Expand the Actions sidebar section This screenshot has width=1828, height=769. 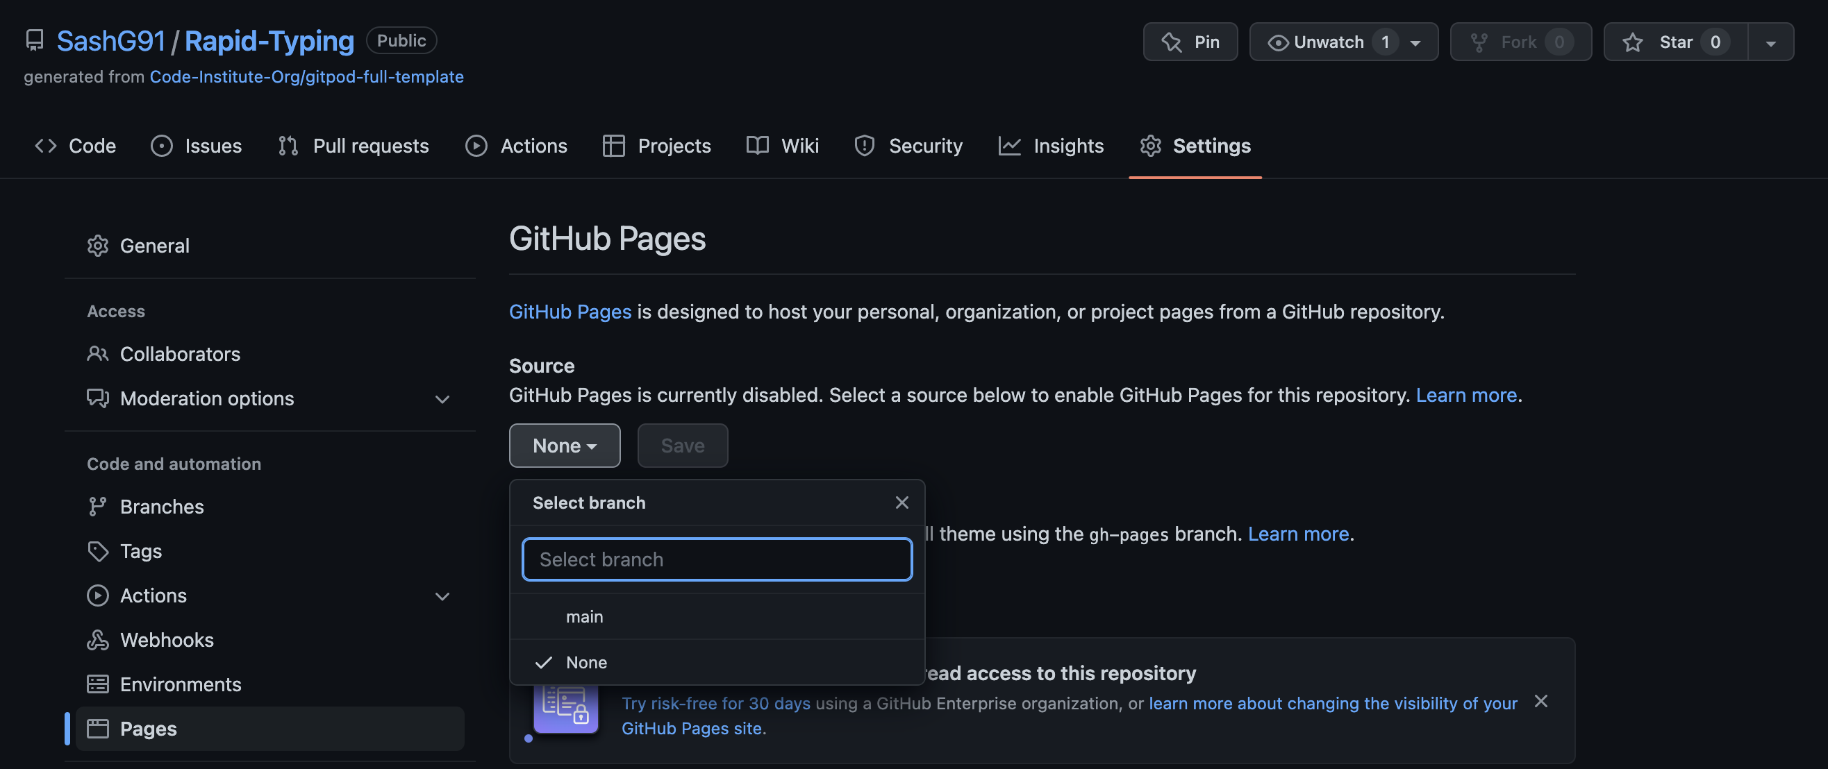442,595
